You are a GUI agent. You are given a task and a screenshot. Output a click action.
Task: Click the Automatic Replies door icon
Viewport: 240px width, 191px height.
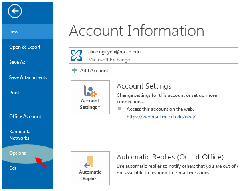89,162
